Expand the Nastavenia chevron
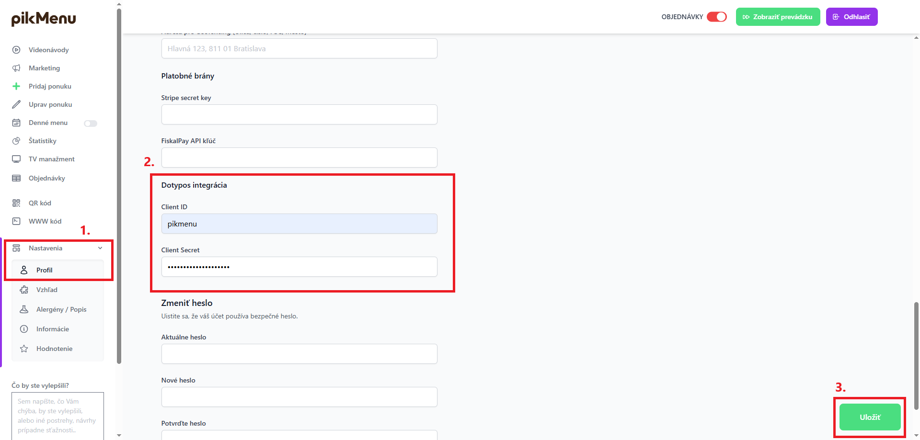This screenshot has width=920, height=440. (100, 248)
